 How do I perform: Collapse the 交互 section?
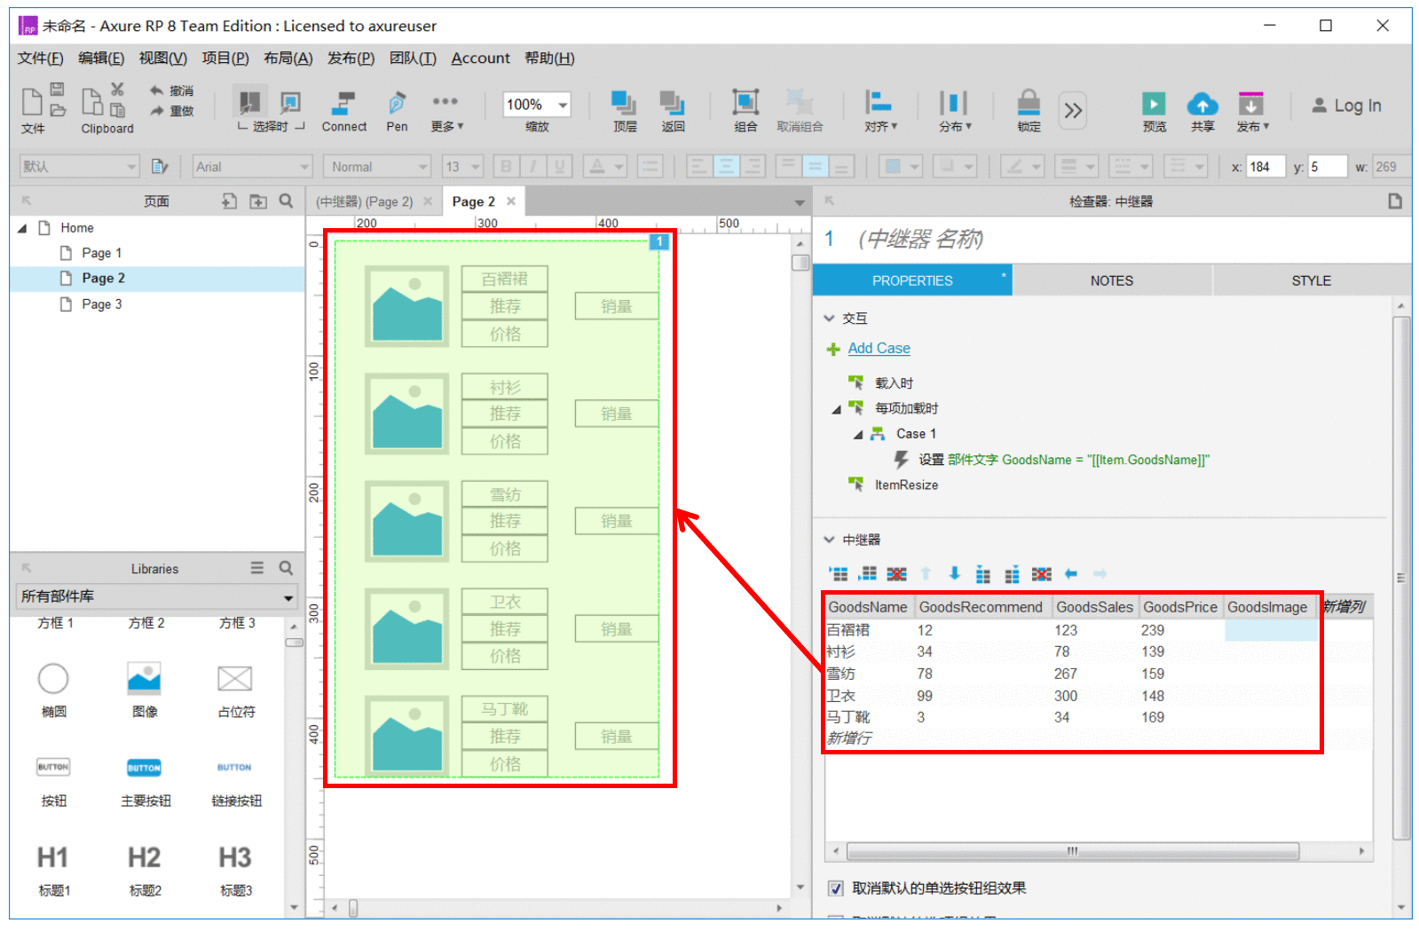click(x=830, y=318)
